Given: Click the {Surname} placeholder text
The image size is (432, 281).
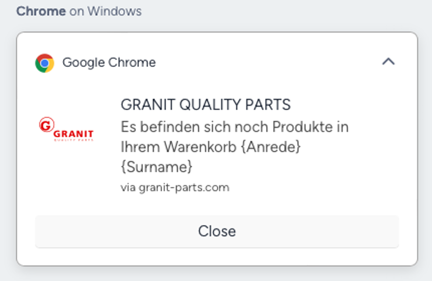Looking at the screenshot, I should (157, 167).
